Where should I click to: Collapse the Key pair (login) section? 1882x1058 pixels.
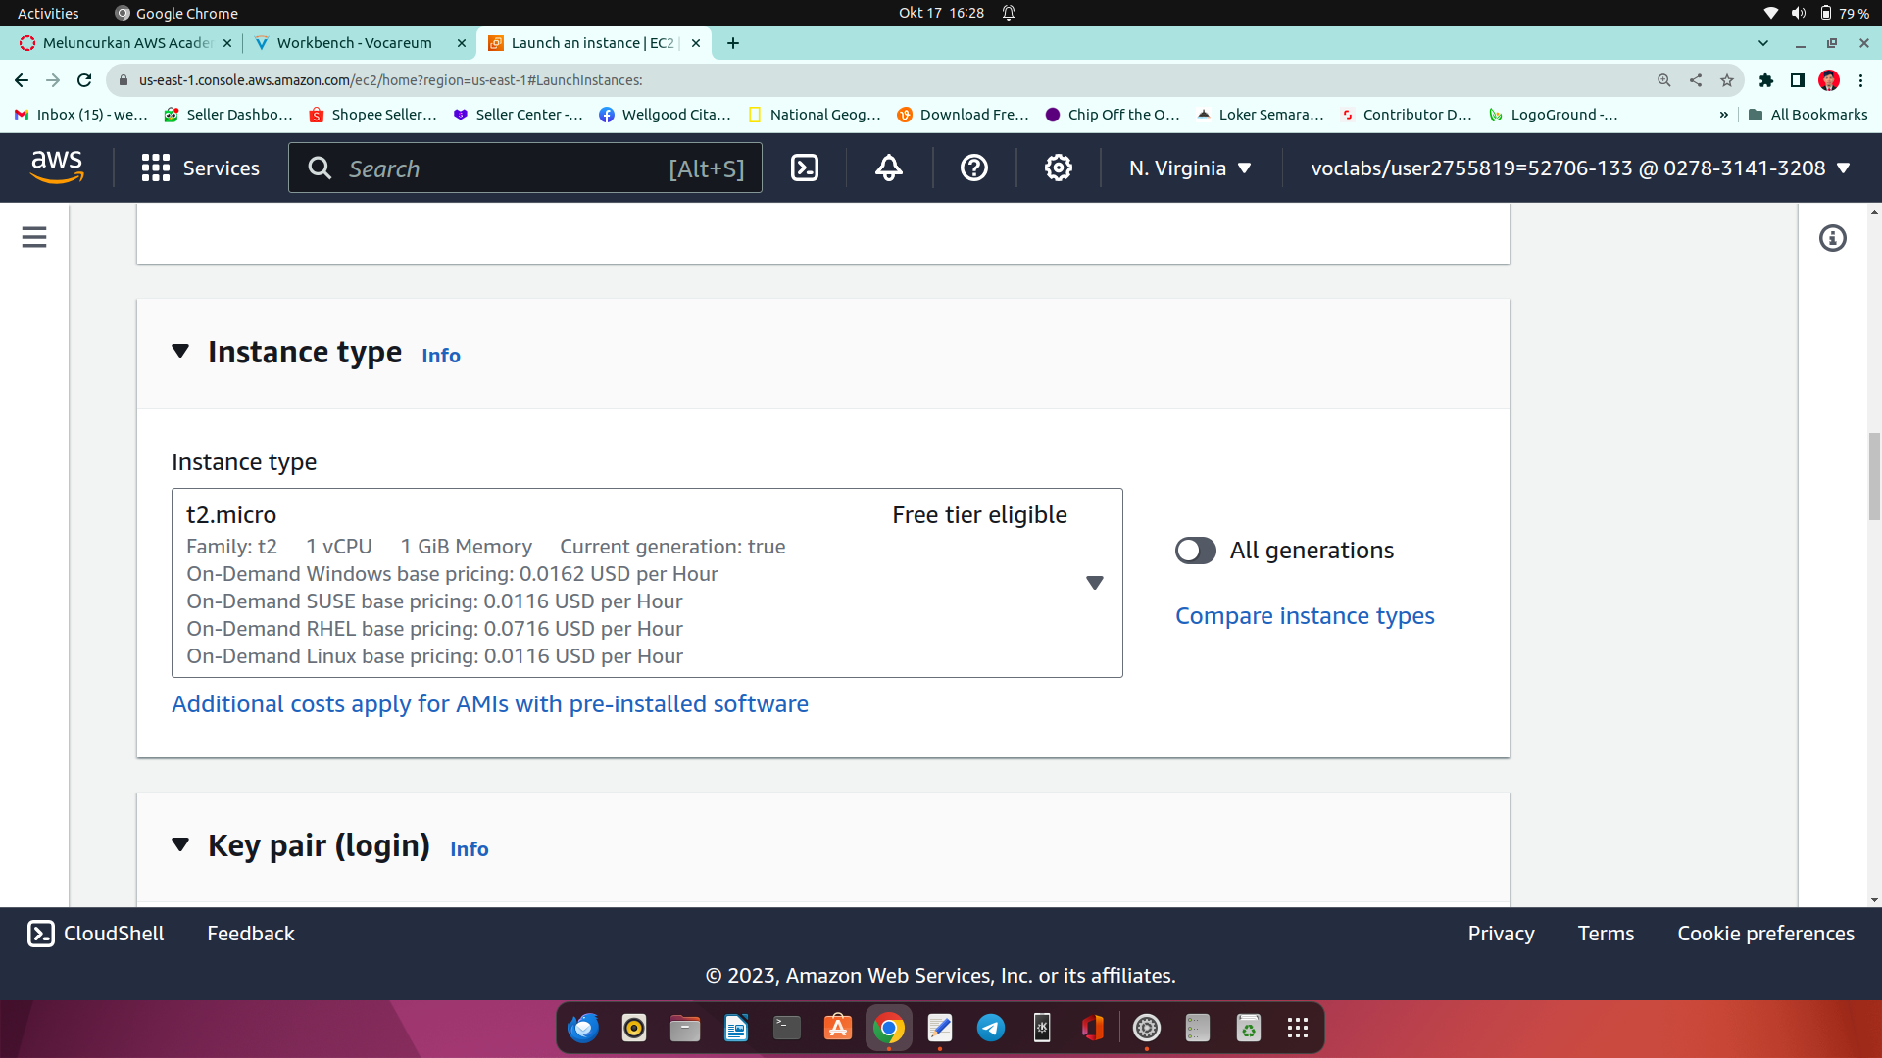click(x=180, y=845)
